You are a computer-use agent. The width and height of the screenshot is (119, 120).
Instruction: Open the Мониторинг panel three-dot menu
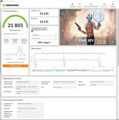coord(115,48)
